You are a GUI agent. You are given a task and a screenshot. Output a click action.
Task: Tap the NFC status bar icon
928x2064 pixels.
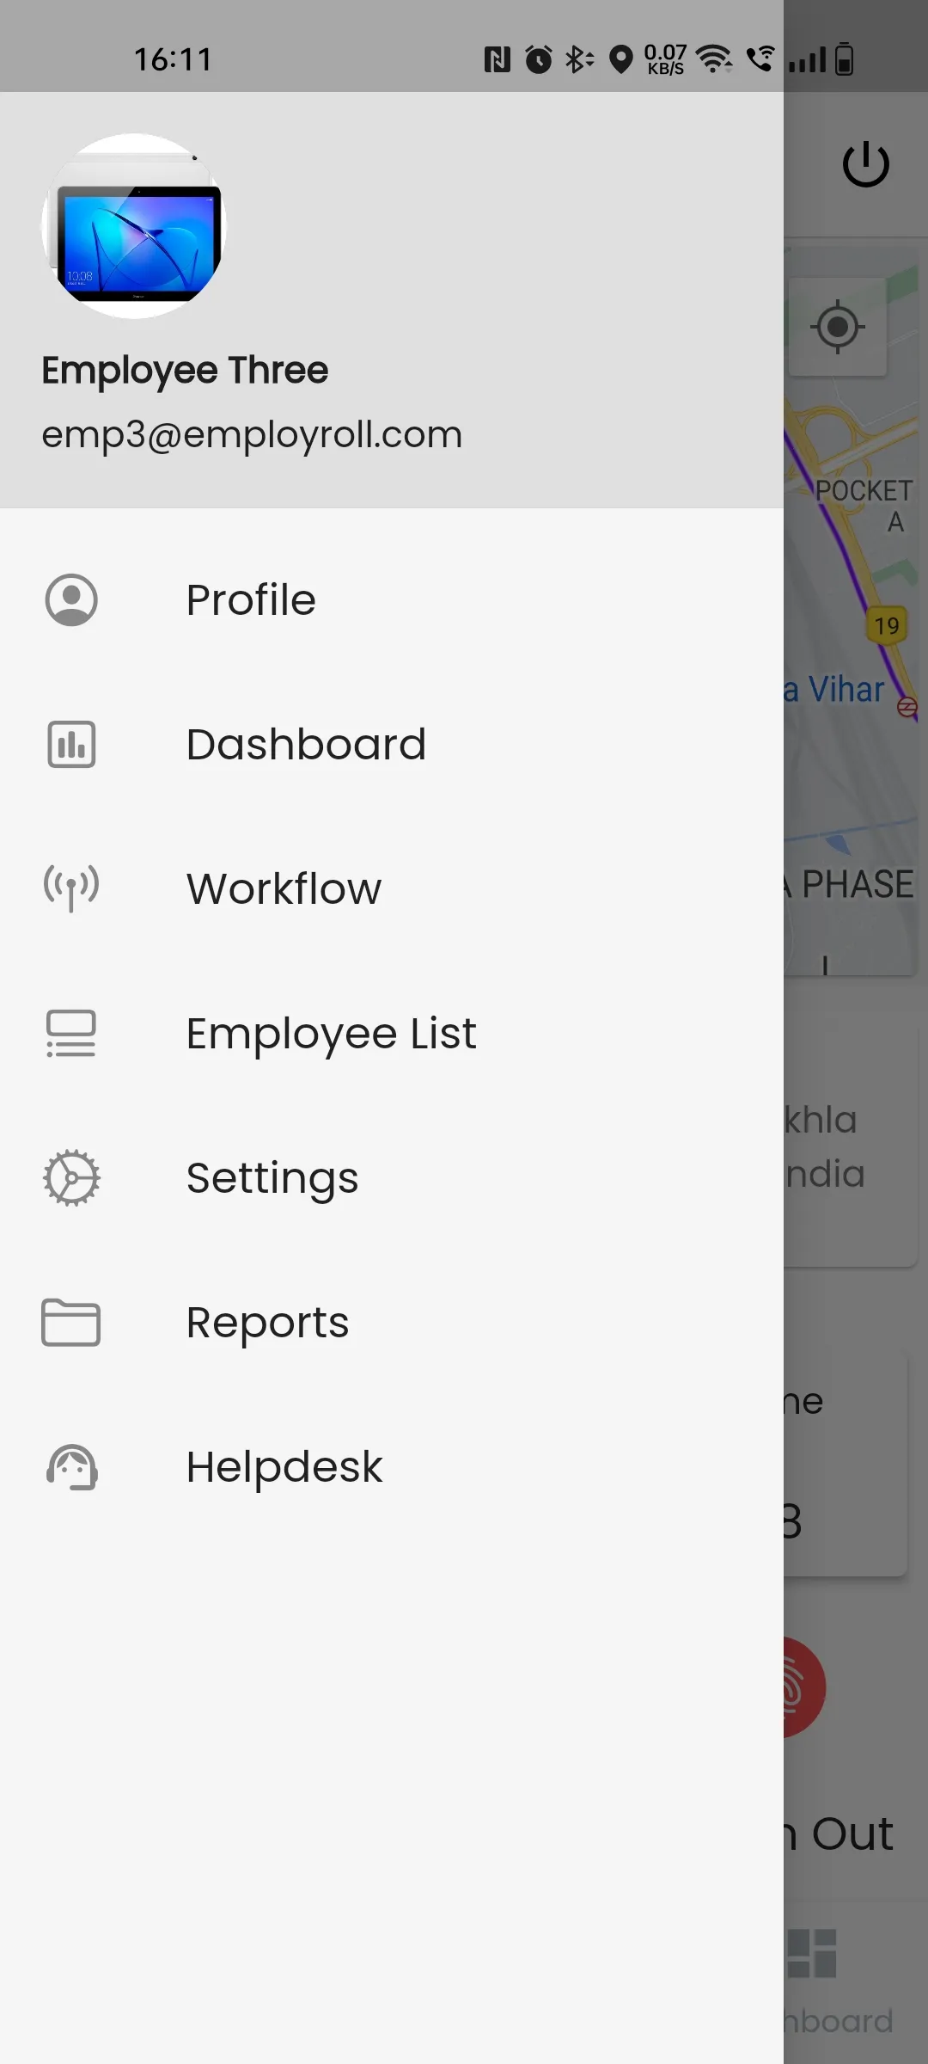pyautogui.click(x=497, y=59)
